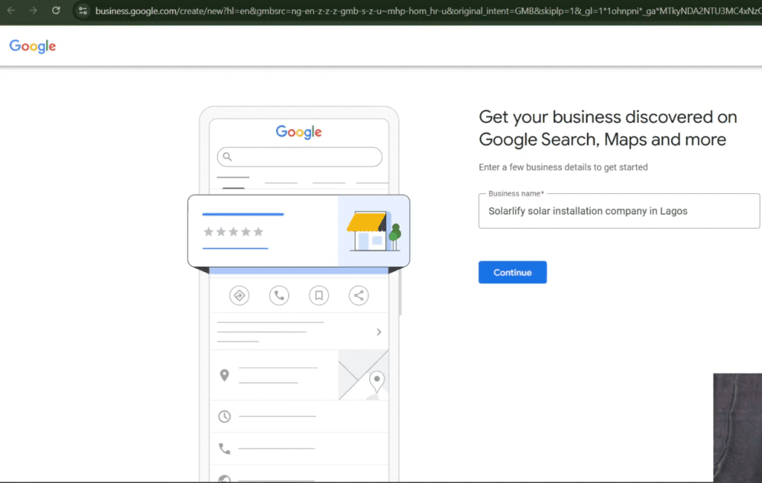Click the bookmark save icon on the mockup
The width and height of the screenshot is (762, 483).
click(x=318, y=295)
